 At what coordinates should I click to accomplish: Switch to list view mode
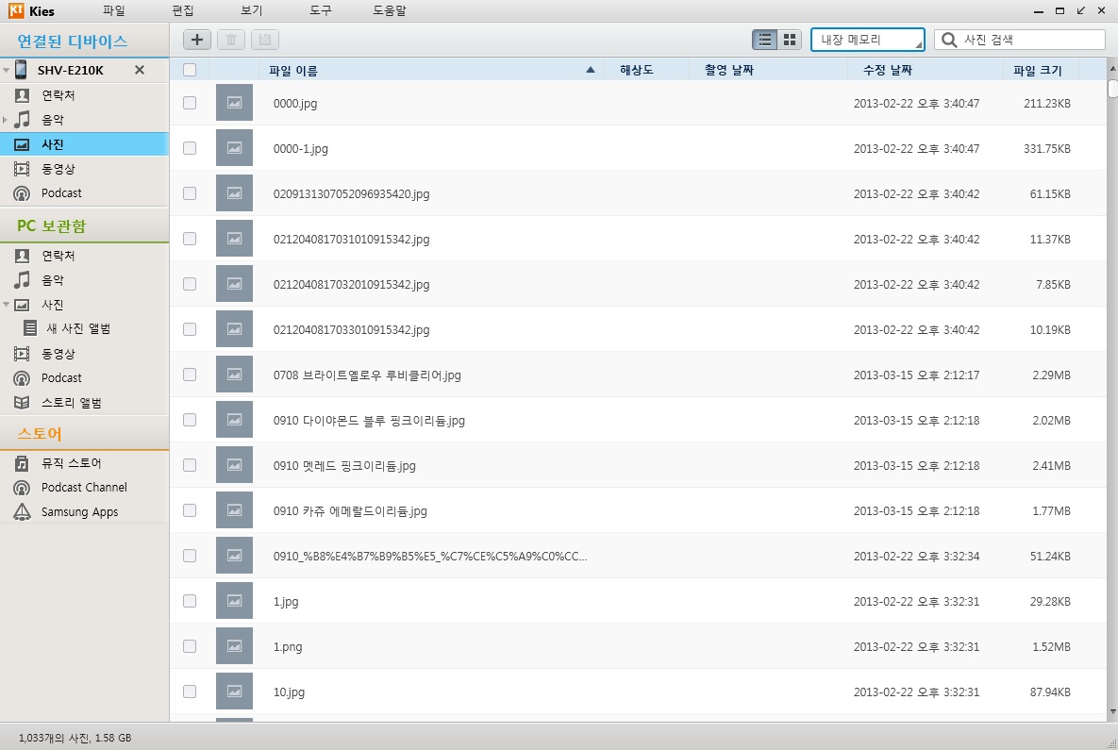(x=765, y=40)
